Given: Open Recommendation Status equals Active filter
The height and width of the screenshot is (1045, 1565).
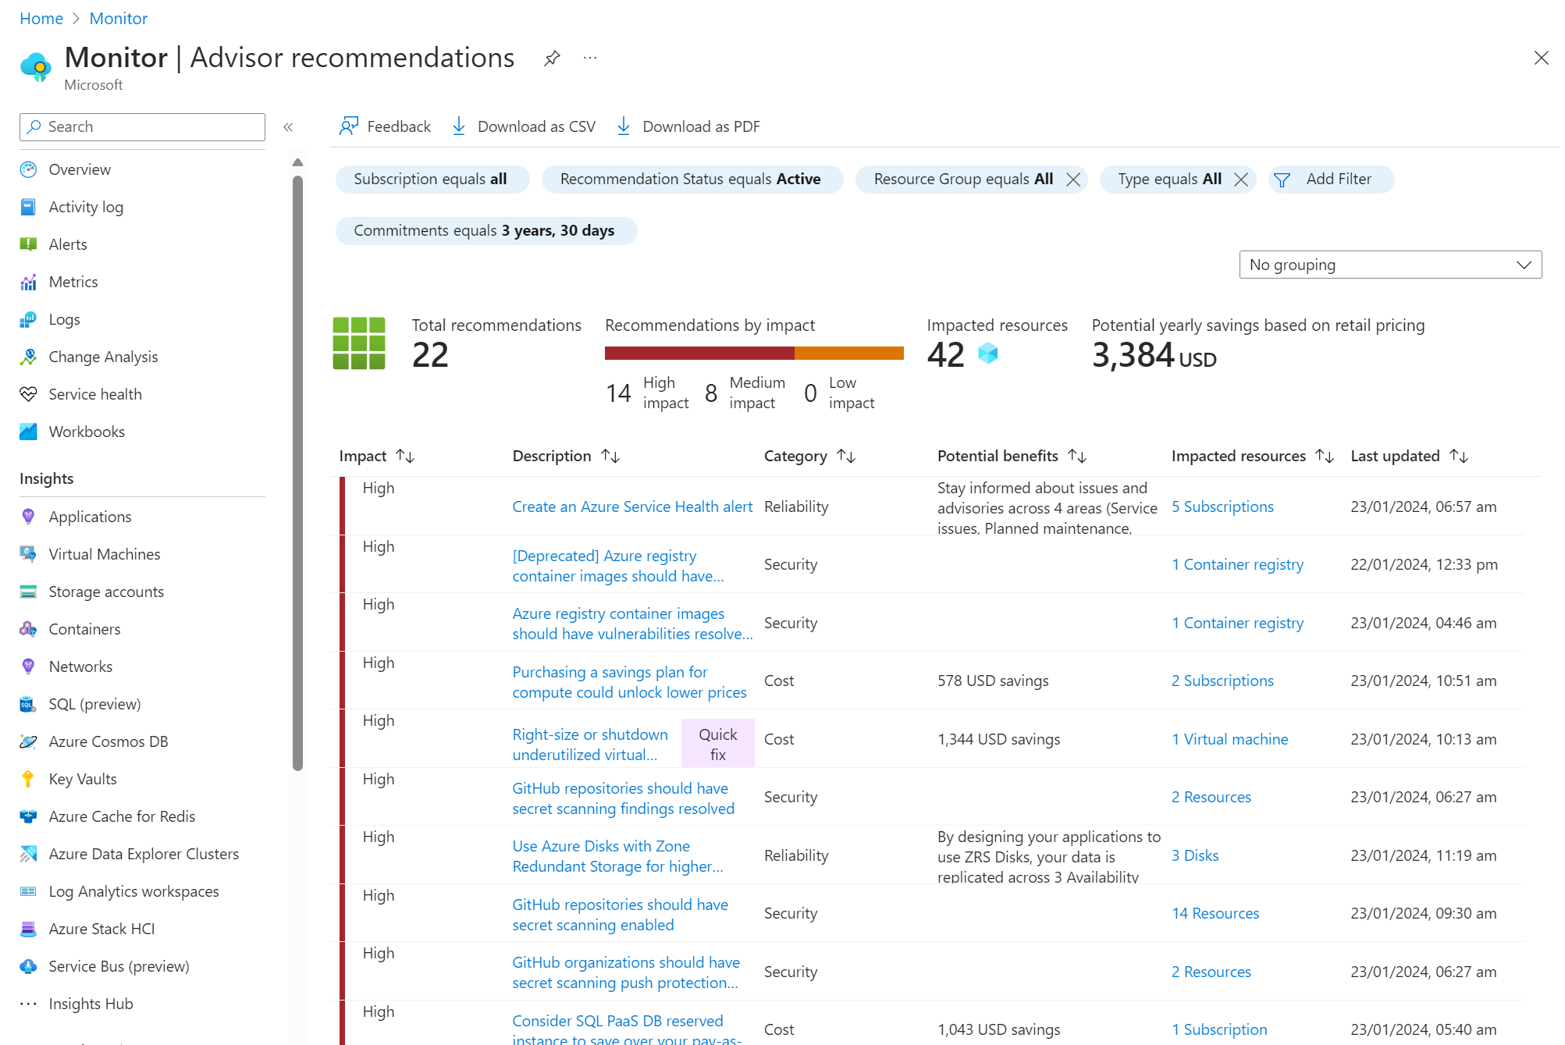Looking at the screenshot, I should pos(692,179).
